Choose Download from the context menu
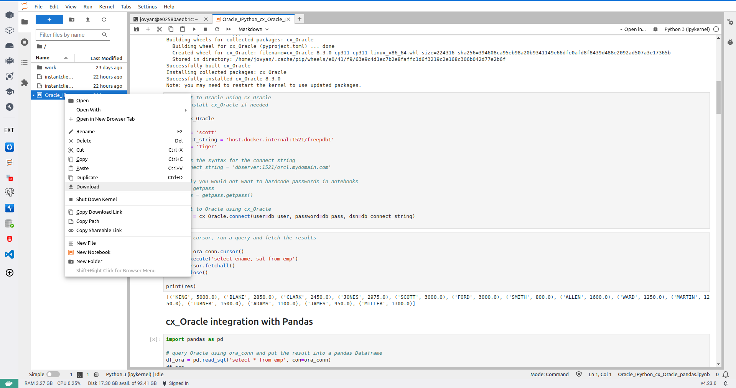Viewport: 736px width, 388px height. point(87,187)
